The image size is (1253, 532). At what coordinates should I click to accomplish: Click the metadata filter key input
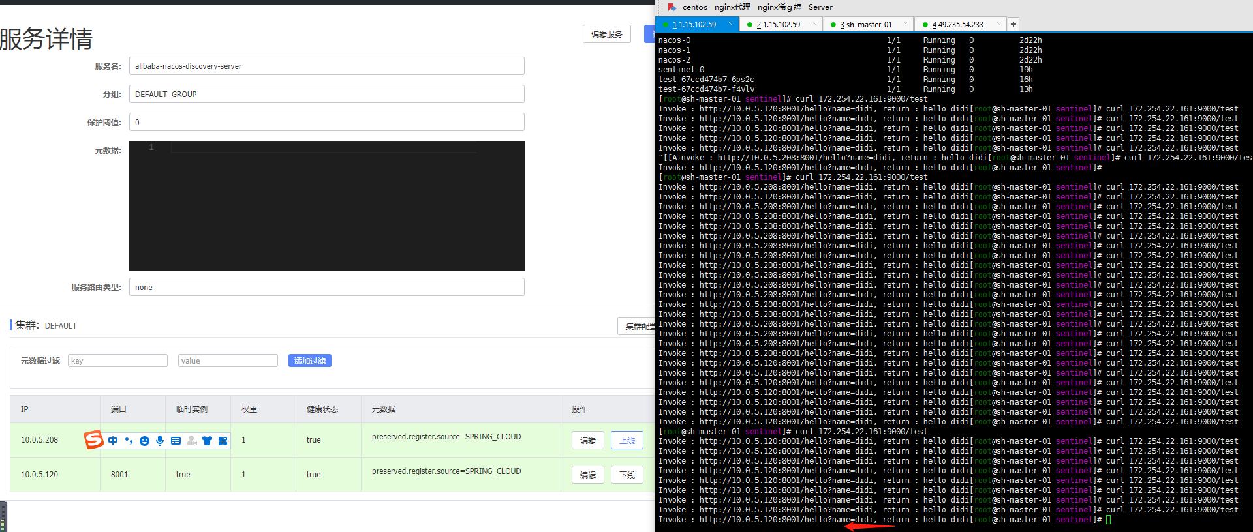[x=117, y=361]
